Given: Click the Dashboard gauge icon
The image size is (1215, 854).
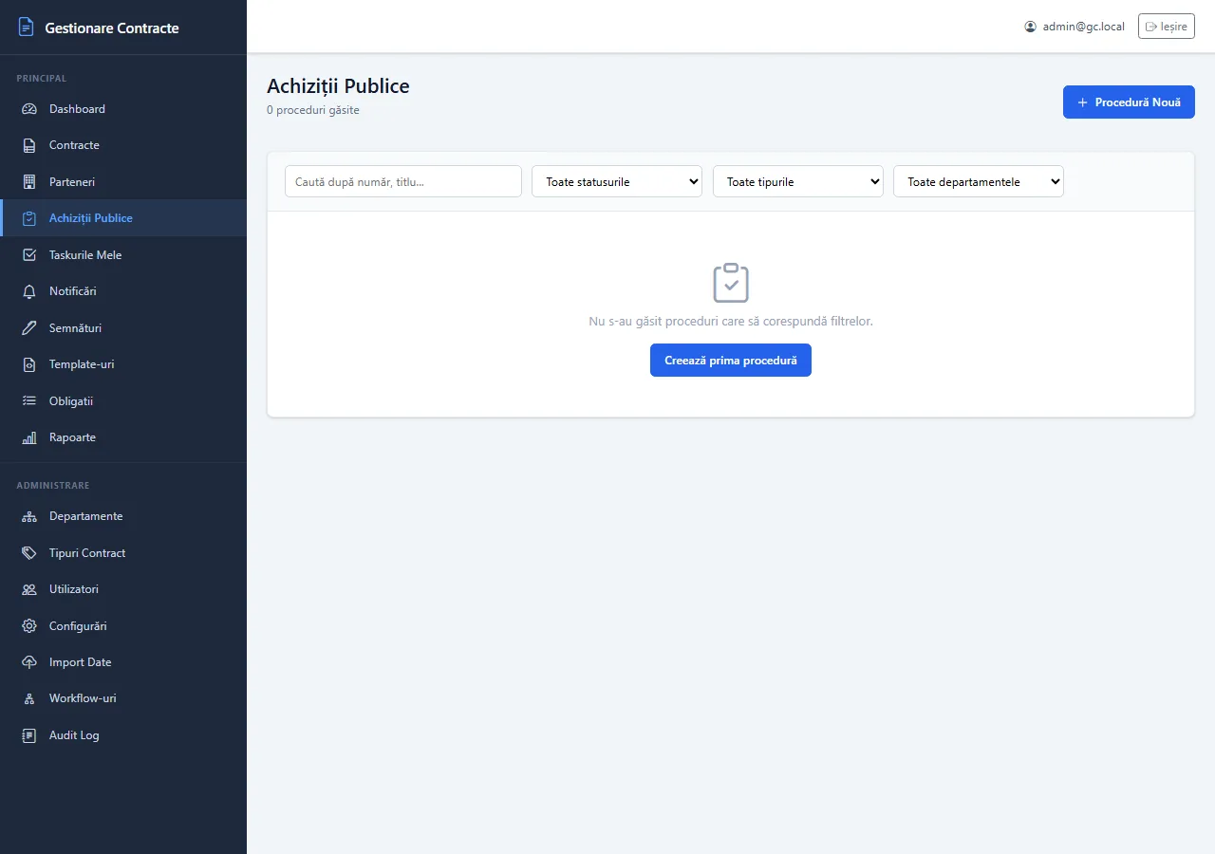Looking at the screenshot, I should click(x=29, y=109).
